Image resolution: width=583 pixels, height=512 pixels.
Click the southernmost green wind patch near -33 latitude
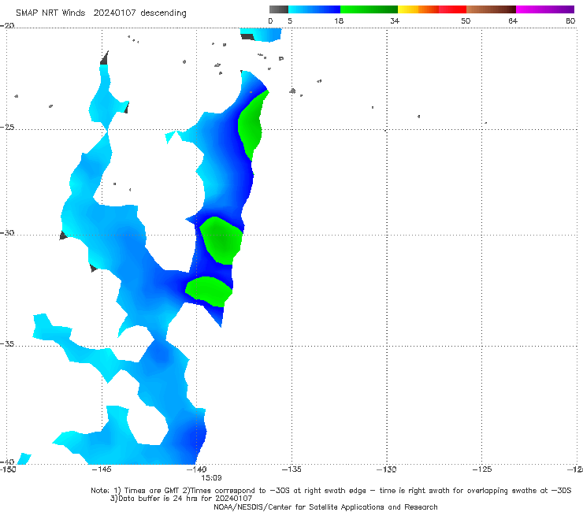click(x=210, y=291)
